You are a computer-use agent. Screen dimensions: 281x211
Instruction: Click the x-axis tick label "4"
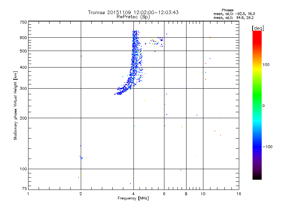pos(133,194)
